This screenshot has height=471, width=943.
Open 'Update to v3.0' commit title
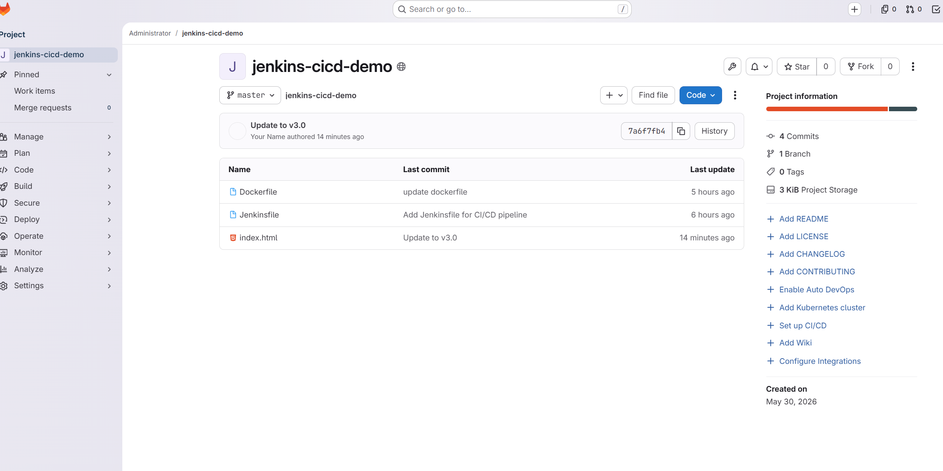point(278,125)
